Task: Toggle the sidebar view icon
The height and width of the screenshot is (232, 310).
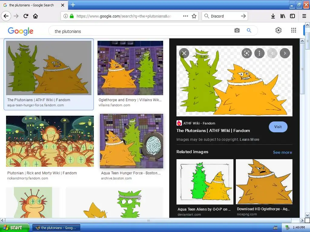Action: pyautogui.click(x=292, y=16)
